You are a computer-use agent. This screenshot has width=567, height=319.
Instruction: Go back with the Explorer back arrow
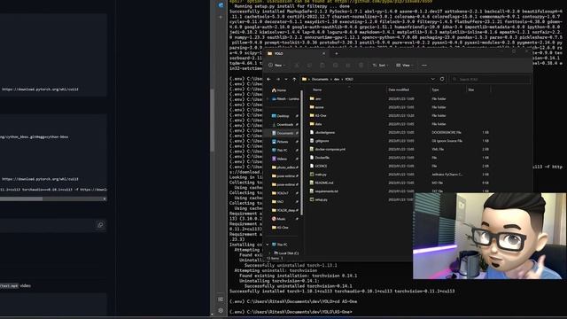point(268,79)
